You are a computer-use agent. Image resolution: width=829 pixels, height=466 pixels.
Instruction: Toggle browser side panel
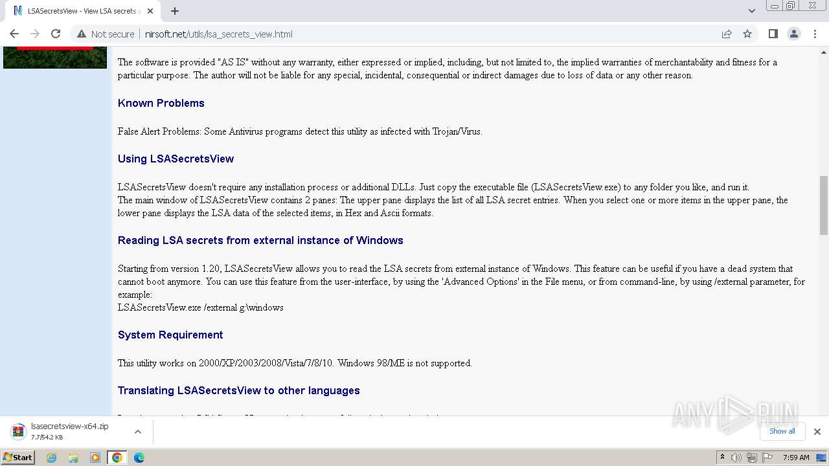(x=773, y=34)
